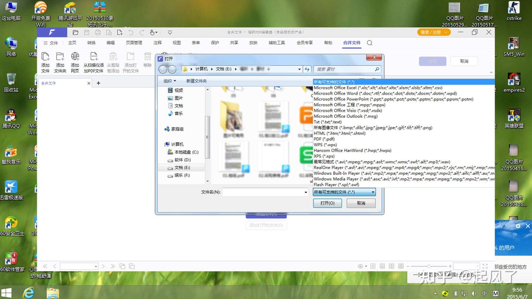The width and height of the screenshot is (532, 299).
Task: Click the save disk icon in quick toolbar
Action: click(x=86, y=32)
